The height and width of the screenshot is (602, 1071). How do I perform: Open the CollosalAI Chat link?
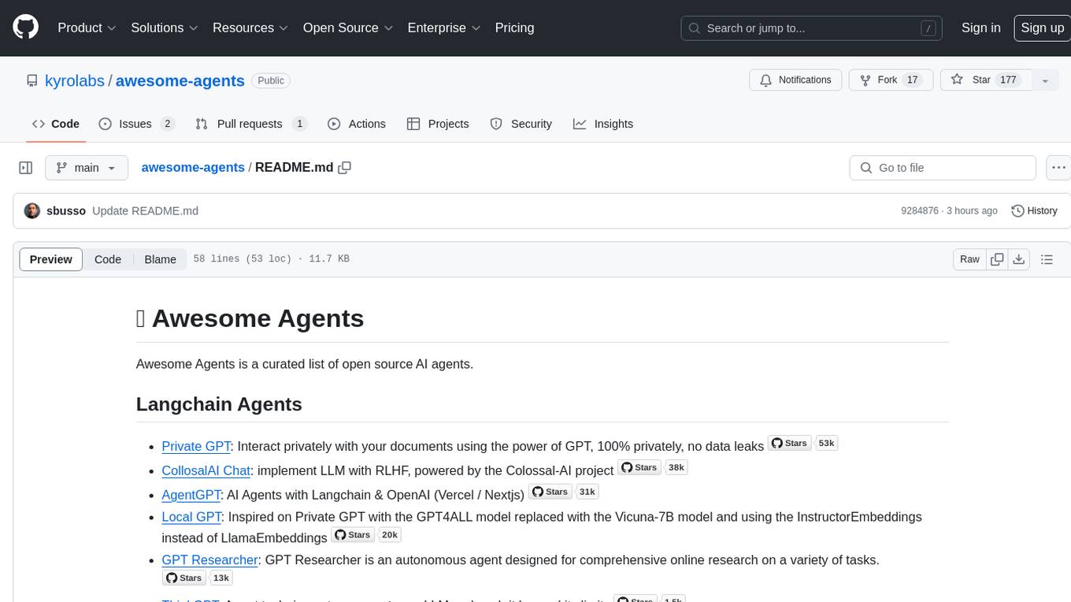206,470
